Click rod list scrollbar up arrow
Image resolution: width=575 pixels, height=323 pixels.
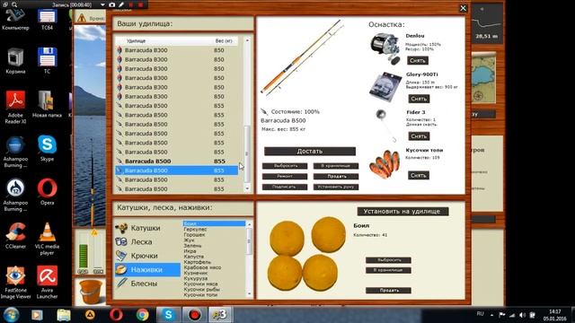(247, 40)
